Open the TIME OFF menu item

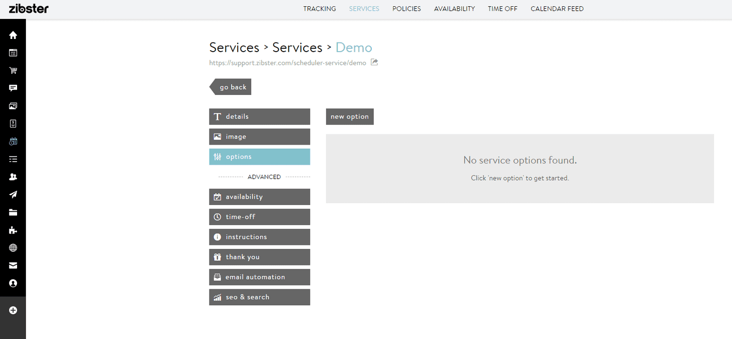click(502, 8)
